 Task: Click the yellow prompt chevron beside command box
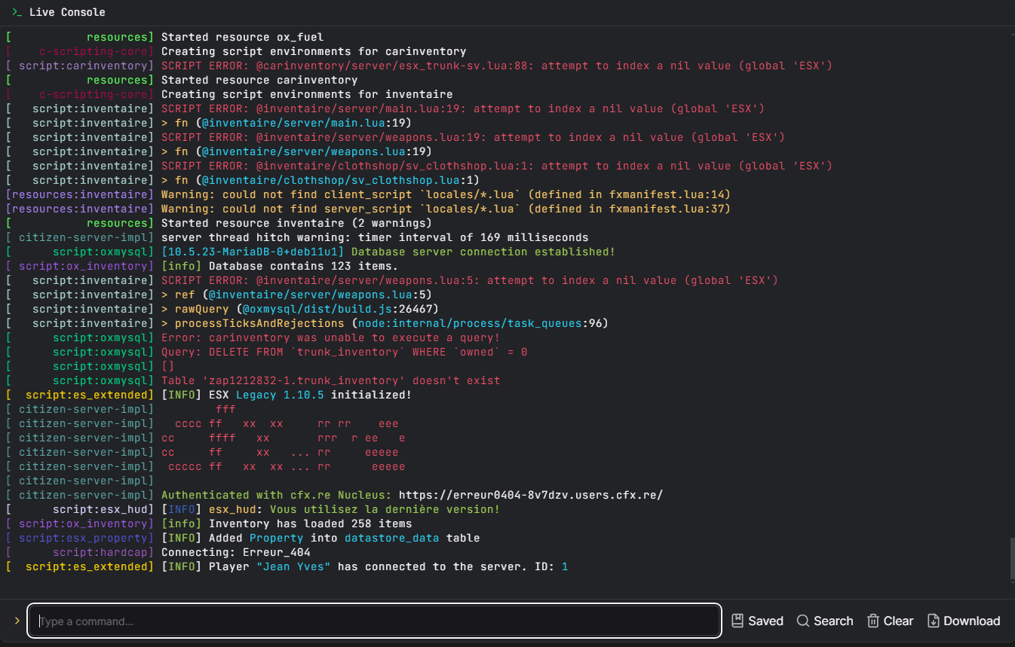coord(17,621)
